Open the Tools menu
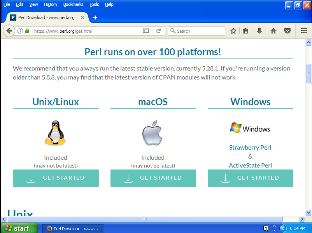This screenshot has width=312, height=233. [x=94, y=4]
